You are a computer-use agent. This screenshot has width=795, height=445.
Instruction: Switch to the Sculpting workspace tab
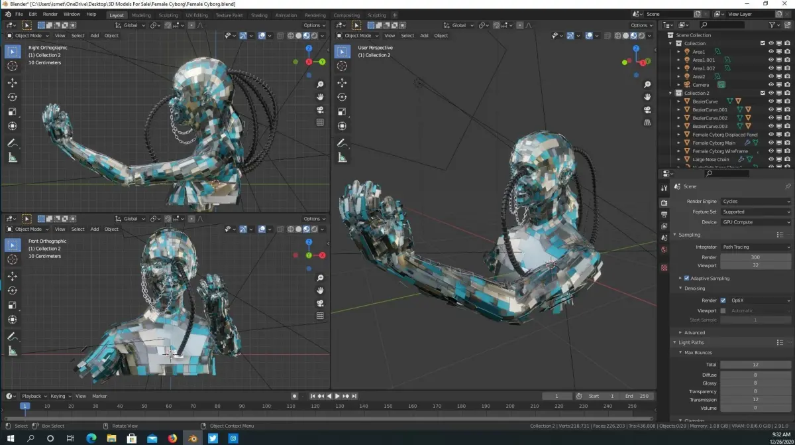[167, 15]
